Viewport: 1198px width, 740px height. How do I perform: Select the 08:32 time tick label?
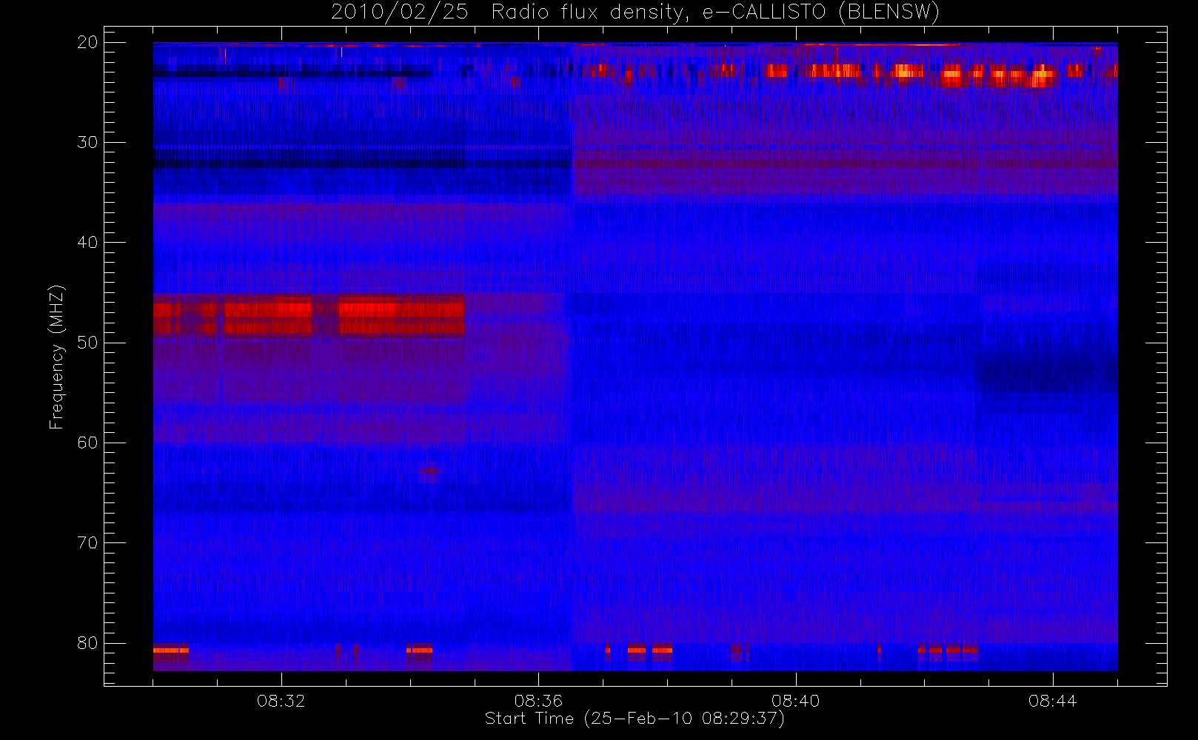281,701
